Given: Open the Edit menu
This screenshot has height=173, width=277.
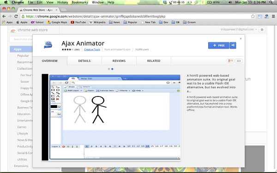Looking at the screenshot, I should point(40,2).
